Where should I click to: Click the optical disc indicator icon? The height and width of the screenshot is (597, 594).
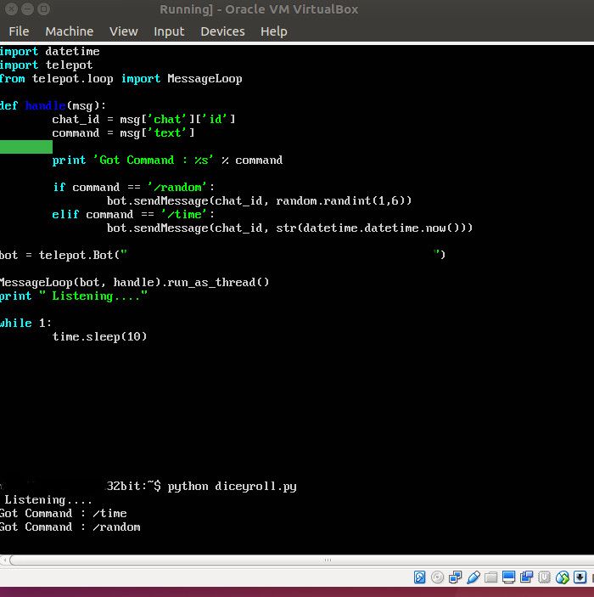437,577
